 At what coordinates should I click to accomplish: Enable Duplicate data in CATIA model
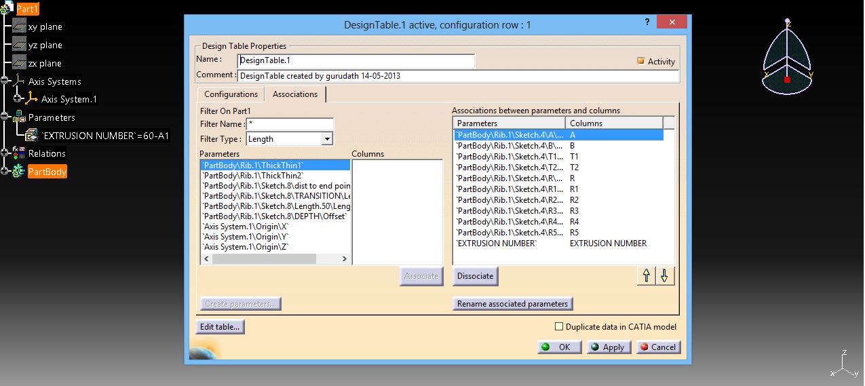(x=559, y=327)
